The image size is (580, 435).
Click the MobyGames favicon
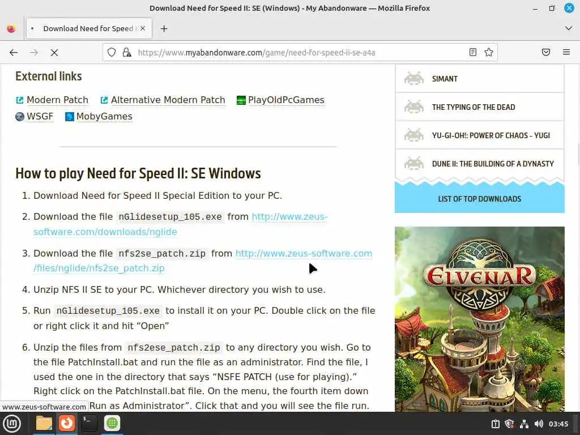point(69,117)
